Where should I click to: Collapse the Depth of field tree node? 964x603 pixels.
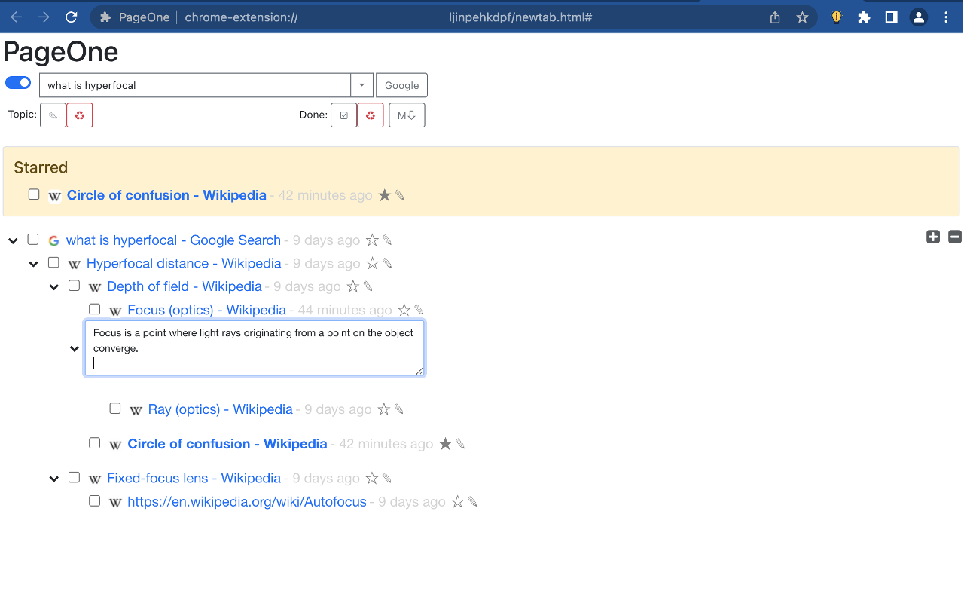pyautogui.click(x=53, y=286)
